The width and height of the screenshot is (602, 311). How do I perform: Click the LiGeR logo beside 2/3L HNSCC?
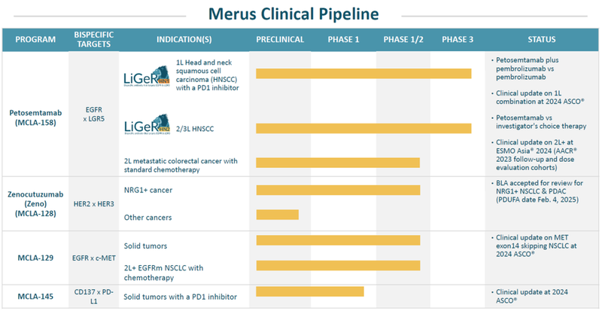147,124
